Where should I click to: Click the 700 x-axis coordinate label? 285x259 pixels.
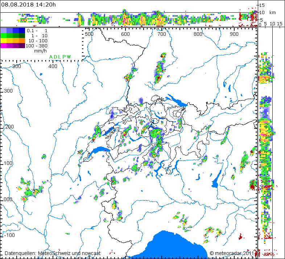click(x=162, y=34)
